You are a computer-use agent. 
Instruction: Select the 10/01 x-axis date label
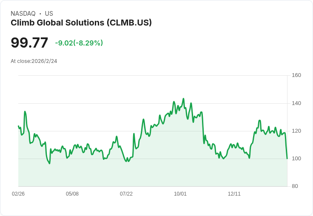click(180, 194)
